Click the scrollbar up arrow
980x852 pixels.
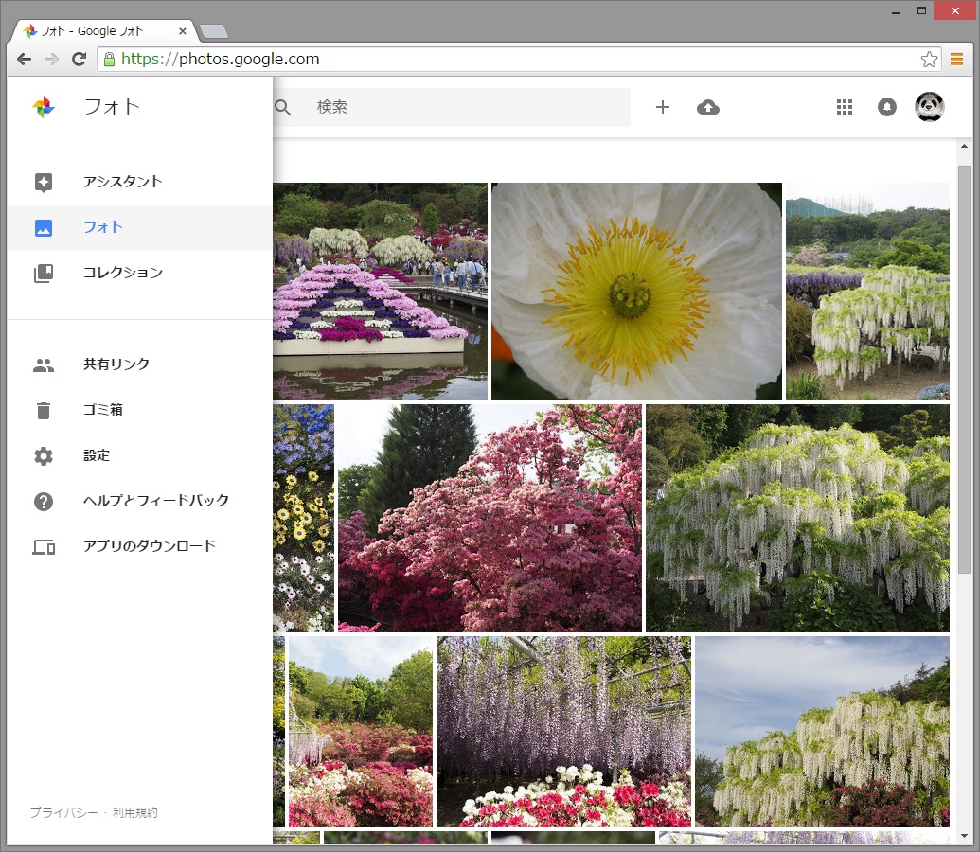pos(964,147)
